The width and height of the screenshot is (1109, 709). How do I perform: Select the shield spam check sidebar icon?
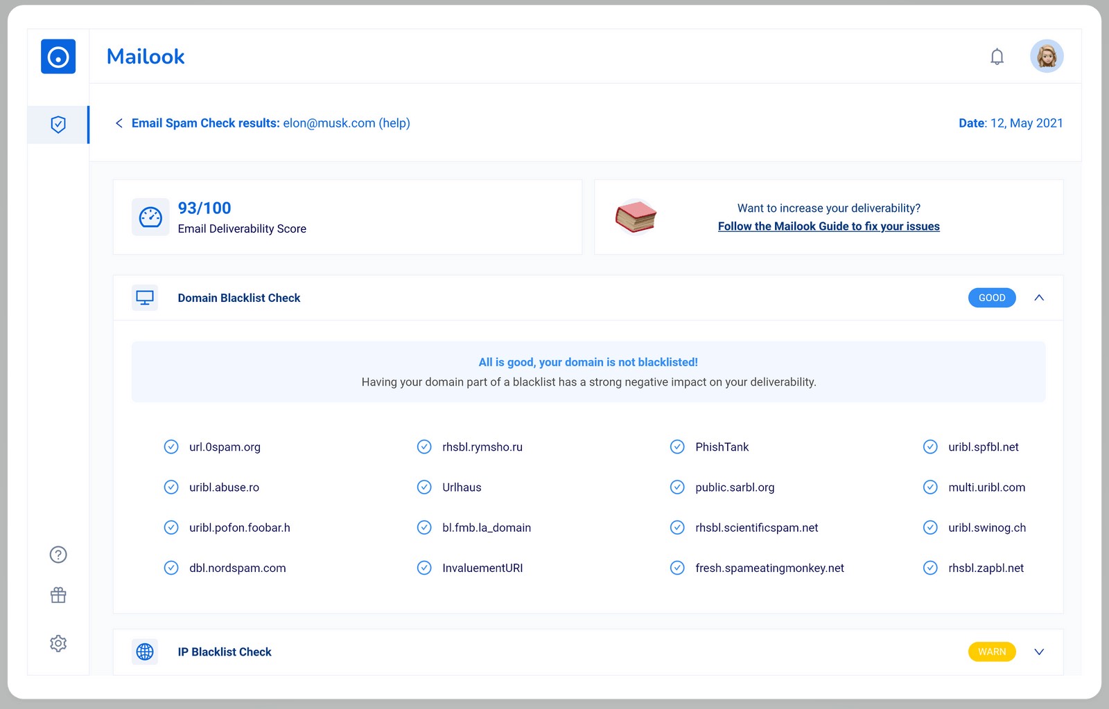tap(58, 125)
